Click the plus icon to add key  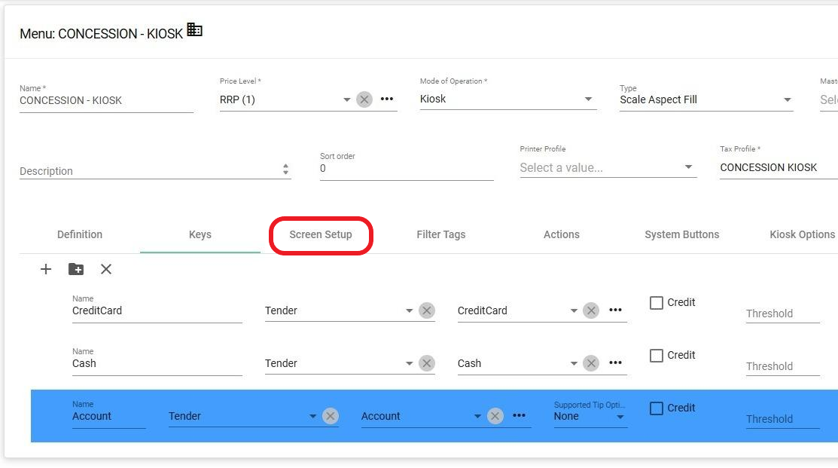[x=46, y=269]
